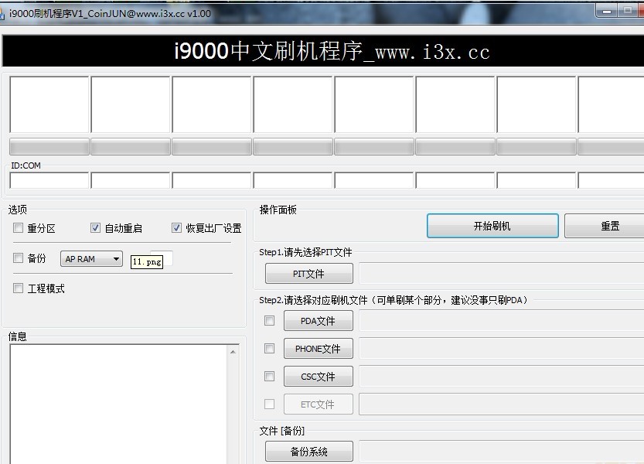Tick the checkbox beside PHONE文件
Image resolution: width=644 pixels, height=464 pixels.
(269, 349)
